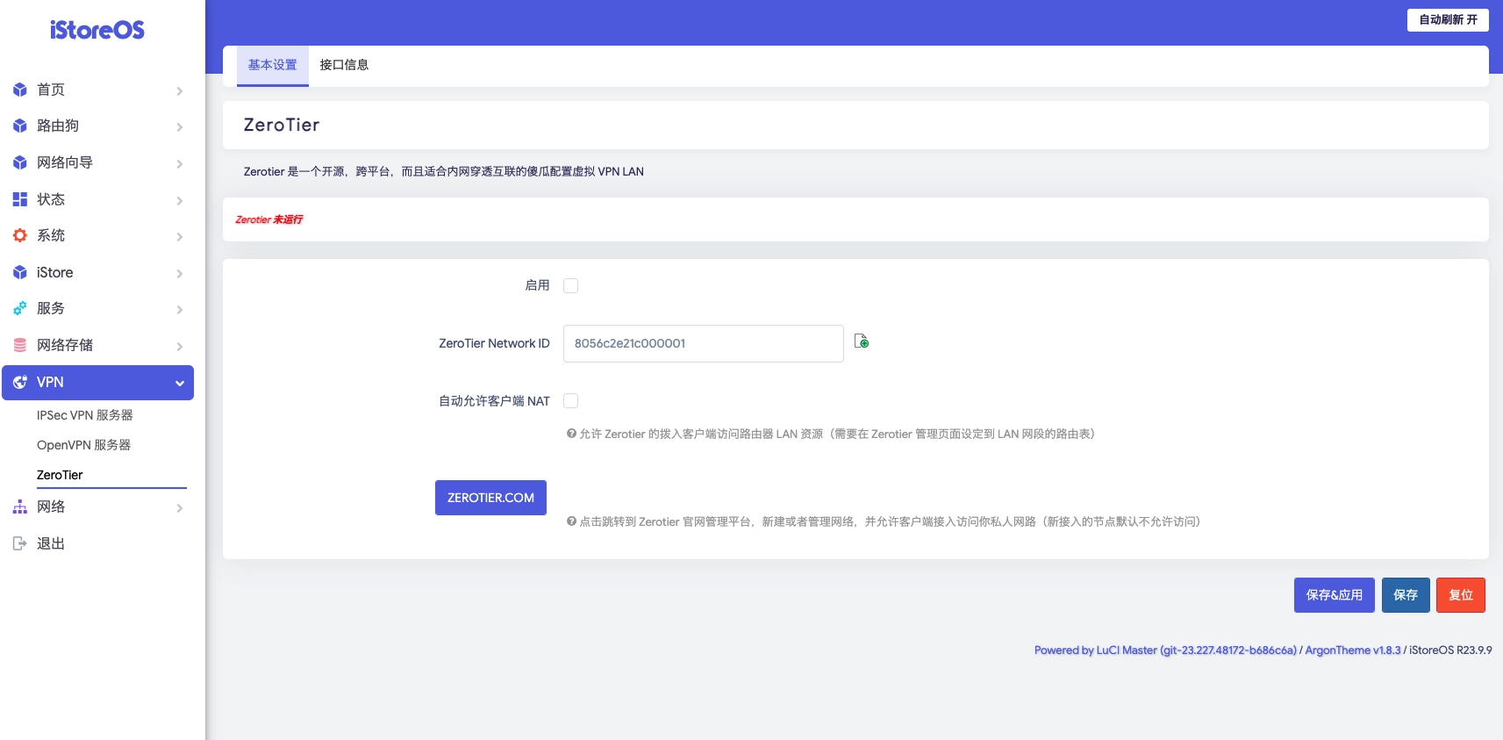Screen dimensions: 1503x740
Task: Expand the 网络向导 menu chevron
Action: [179, 163]
